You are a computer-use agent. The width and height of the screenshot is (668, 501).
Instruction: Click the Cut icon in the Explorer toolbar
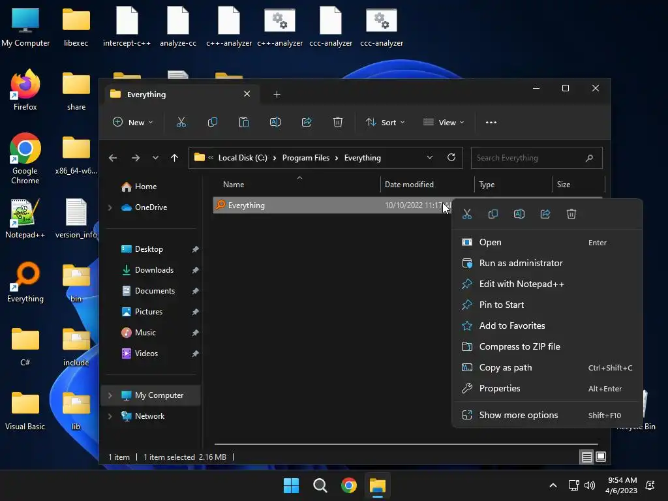[181, 122]
